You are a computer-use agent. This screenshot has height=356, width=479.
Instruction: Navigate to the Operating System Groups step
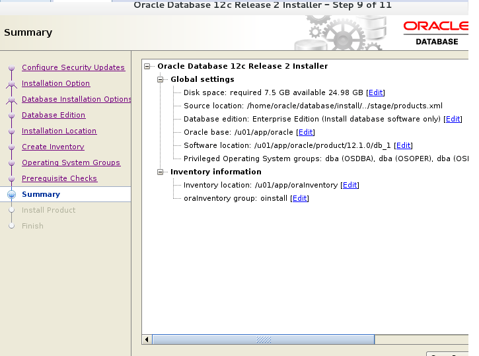[x=71, y=162]
